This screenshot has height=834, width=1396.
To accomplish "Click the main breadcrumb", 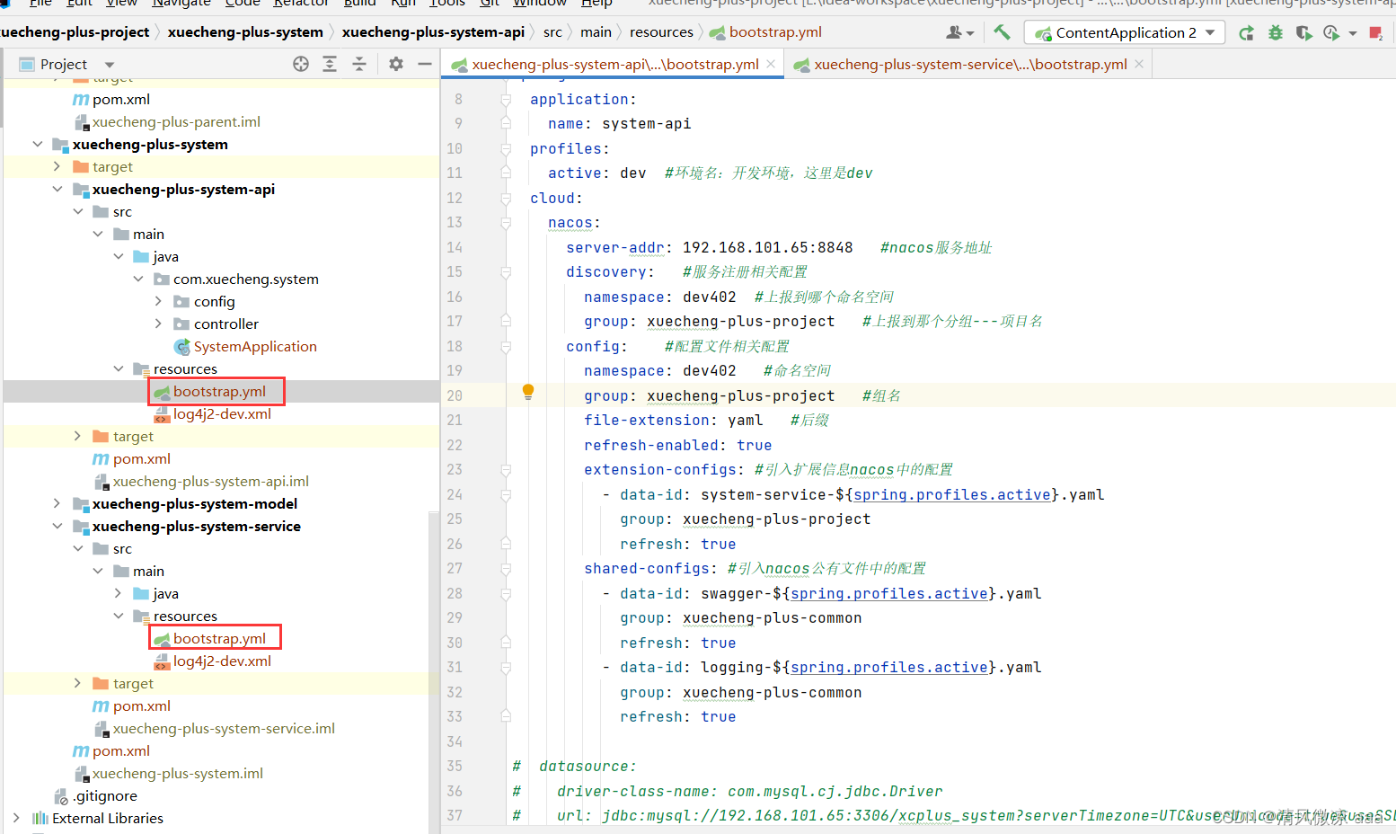I will point(596,32).
